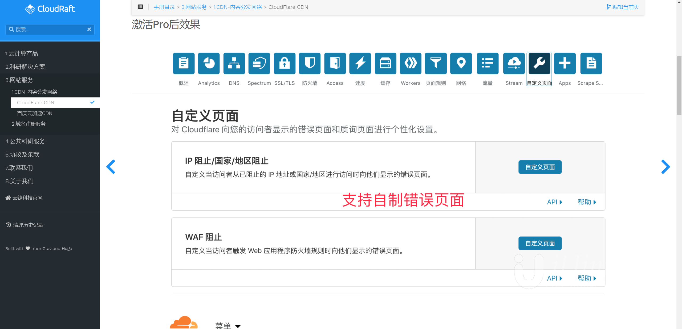Open the 概述 overview icon
The width and height of the screenshot is (682, 329).
point(184,63)
